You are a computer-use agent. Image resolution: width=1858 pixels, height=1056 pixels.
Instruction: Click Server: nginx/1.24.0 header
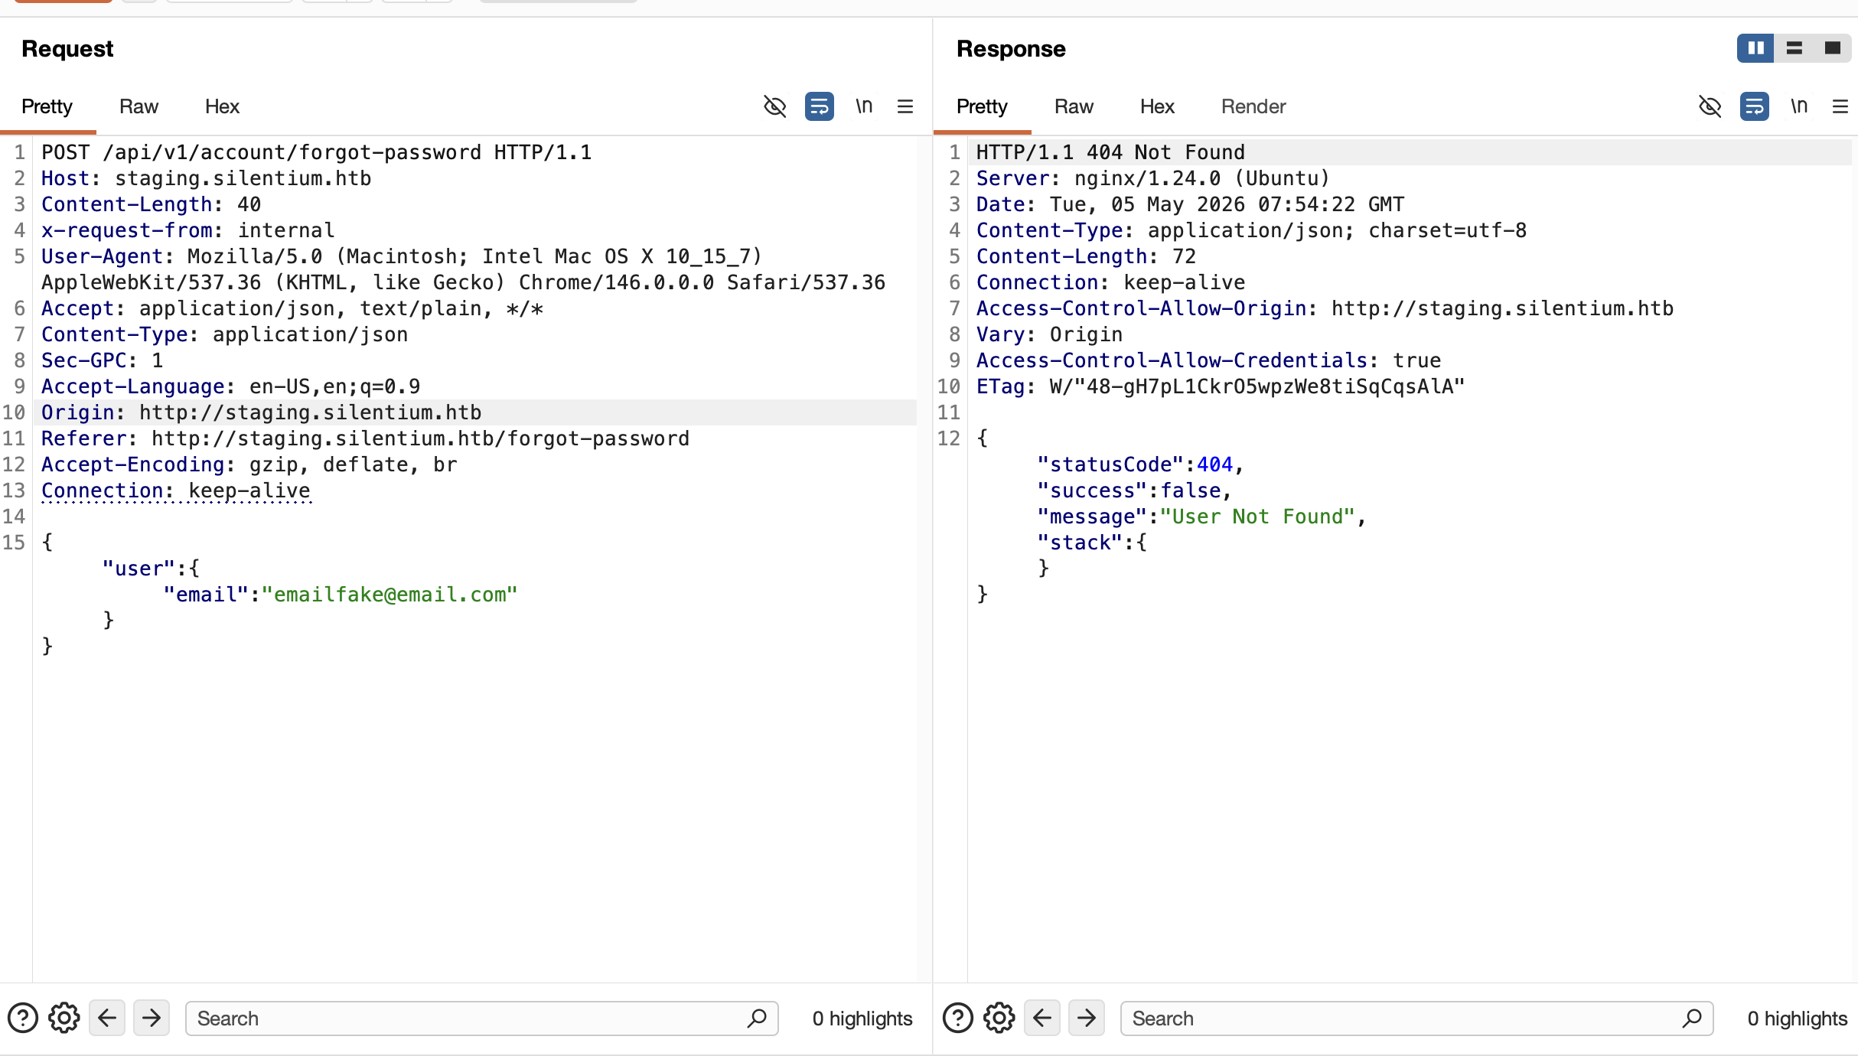1153,178
